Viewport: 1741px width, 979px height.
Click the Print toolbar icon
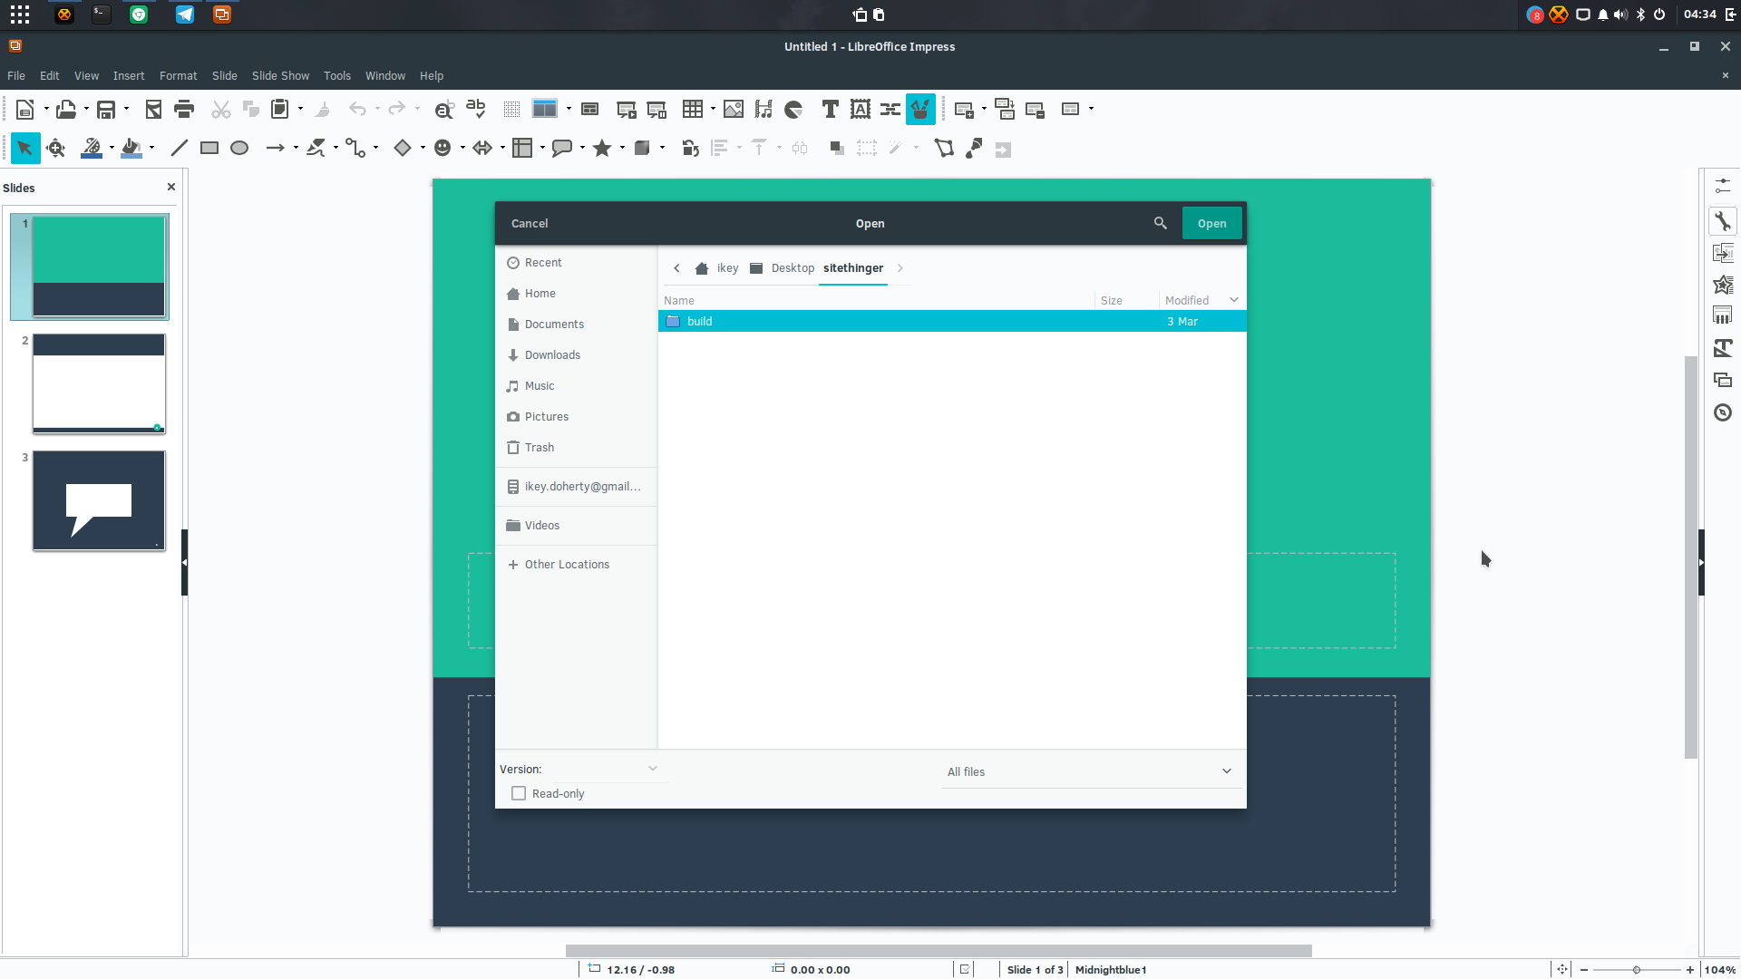click(x=184, y=110)
